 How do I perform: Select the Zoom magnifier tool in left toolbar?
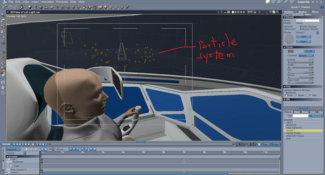tap(3, 93)
